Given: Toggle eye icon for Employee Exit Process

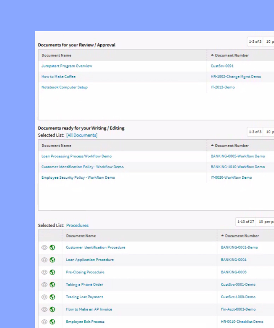Looking at the screenshot, I should pyautogui.click(x=44, y=322).
